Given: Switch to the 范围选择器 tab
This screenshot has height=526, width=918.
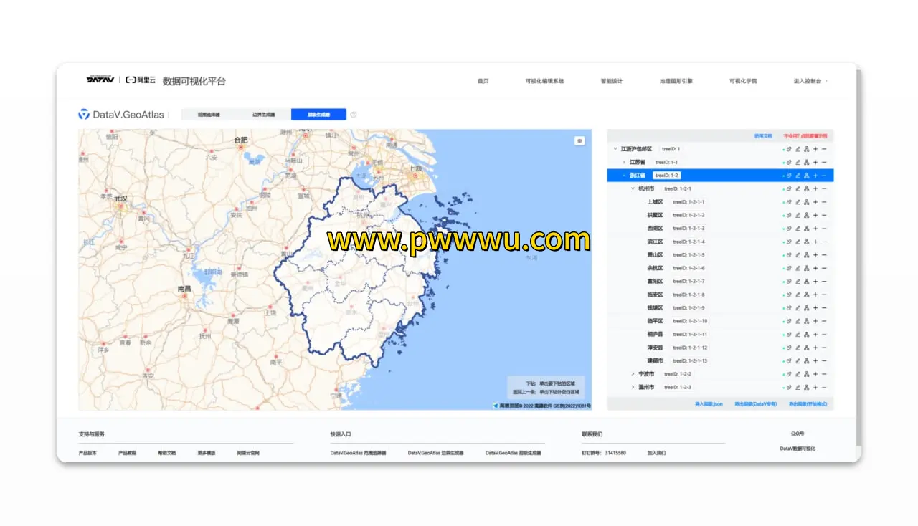Looking at the screenshot, I should (209, 115).
